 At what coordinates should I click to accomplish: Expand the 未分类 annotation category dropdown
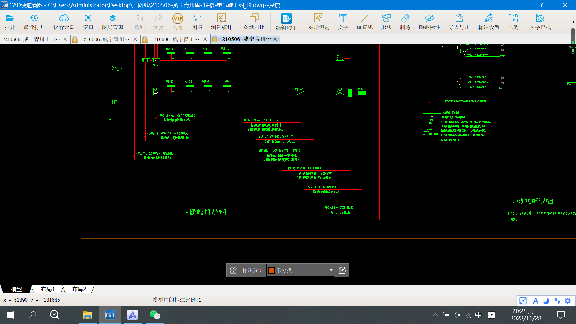point(331,270)
